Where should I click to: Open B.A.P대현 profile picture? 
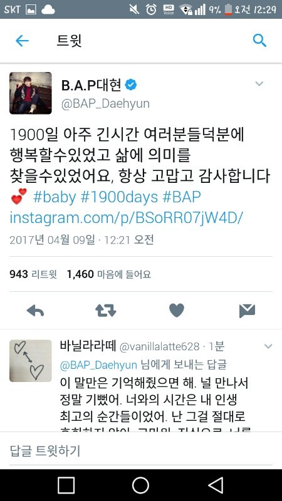coord(31,93)
